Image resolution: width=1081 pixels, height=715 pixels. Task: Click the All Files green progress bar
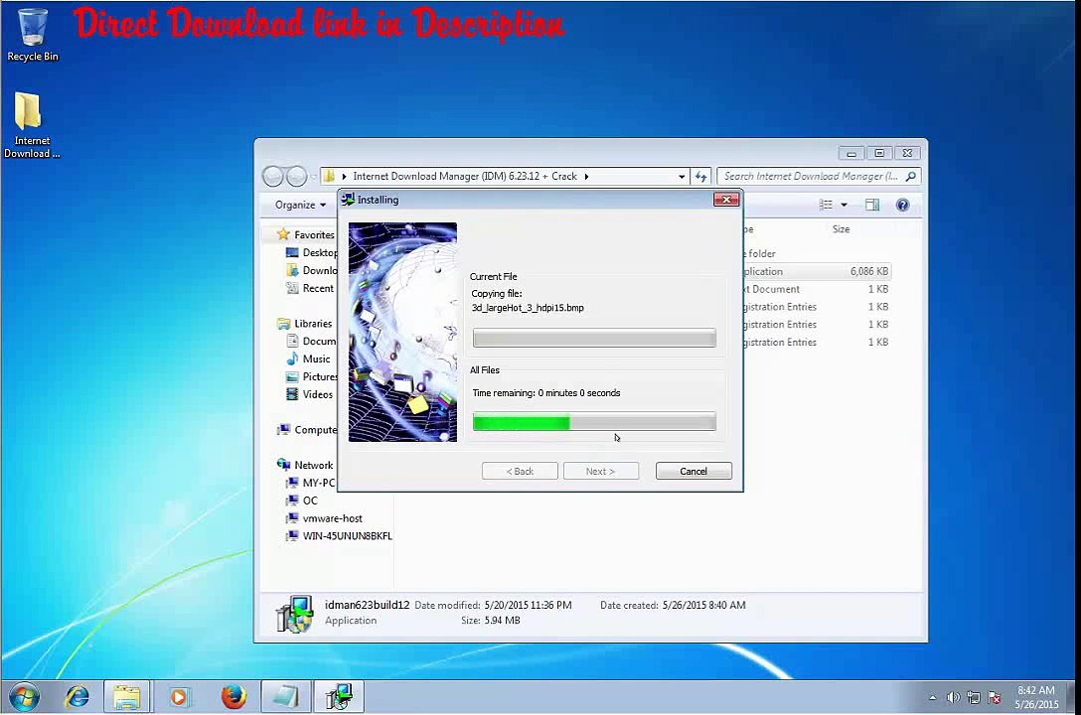(x=594, y=422)
